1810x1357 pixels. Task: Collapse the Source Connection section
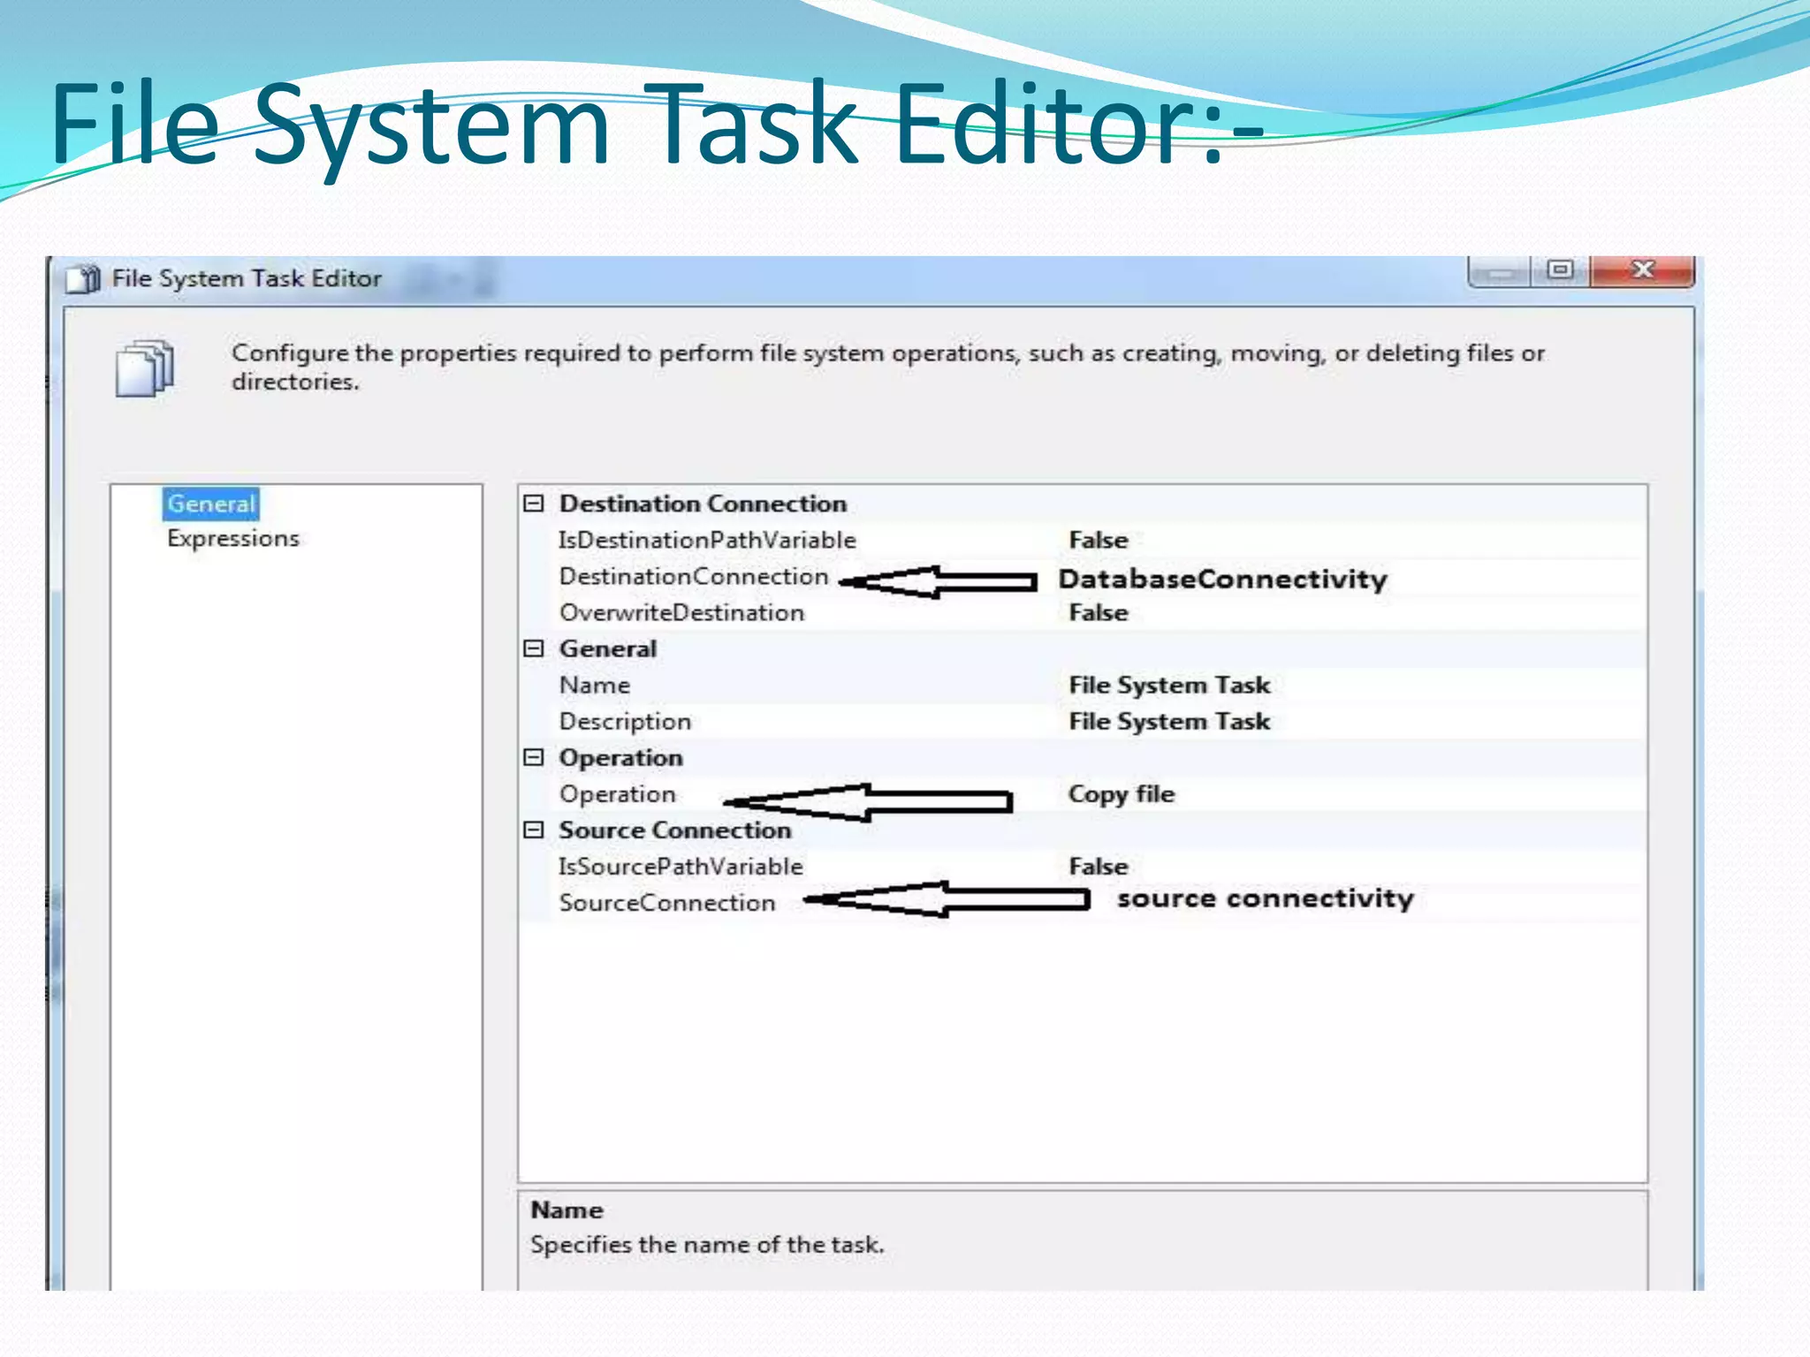coord(533,830)
